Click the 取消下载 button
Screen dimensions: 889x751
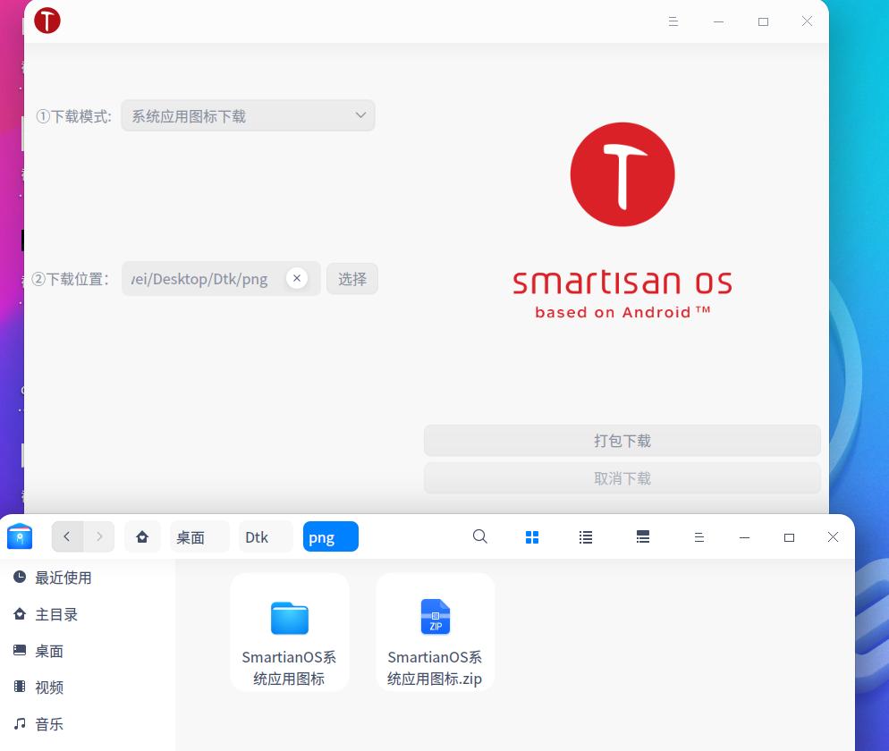[622, 478]
